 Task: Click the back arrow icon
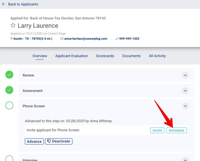point(4,4)
